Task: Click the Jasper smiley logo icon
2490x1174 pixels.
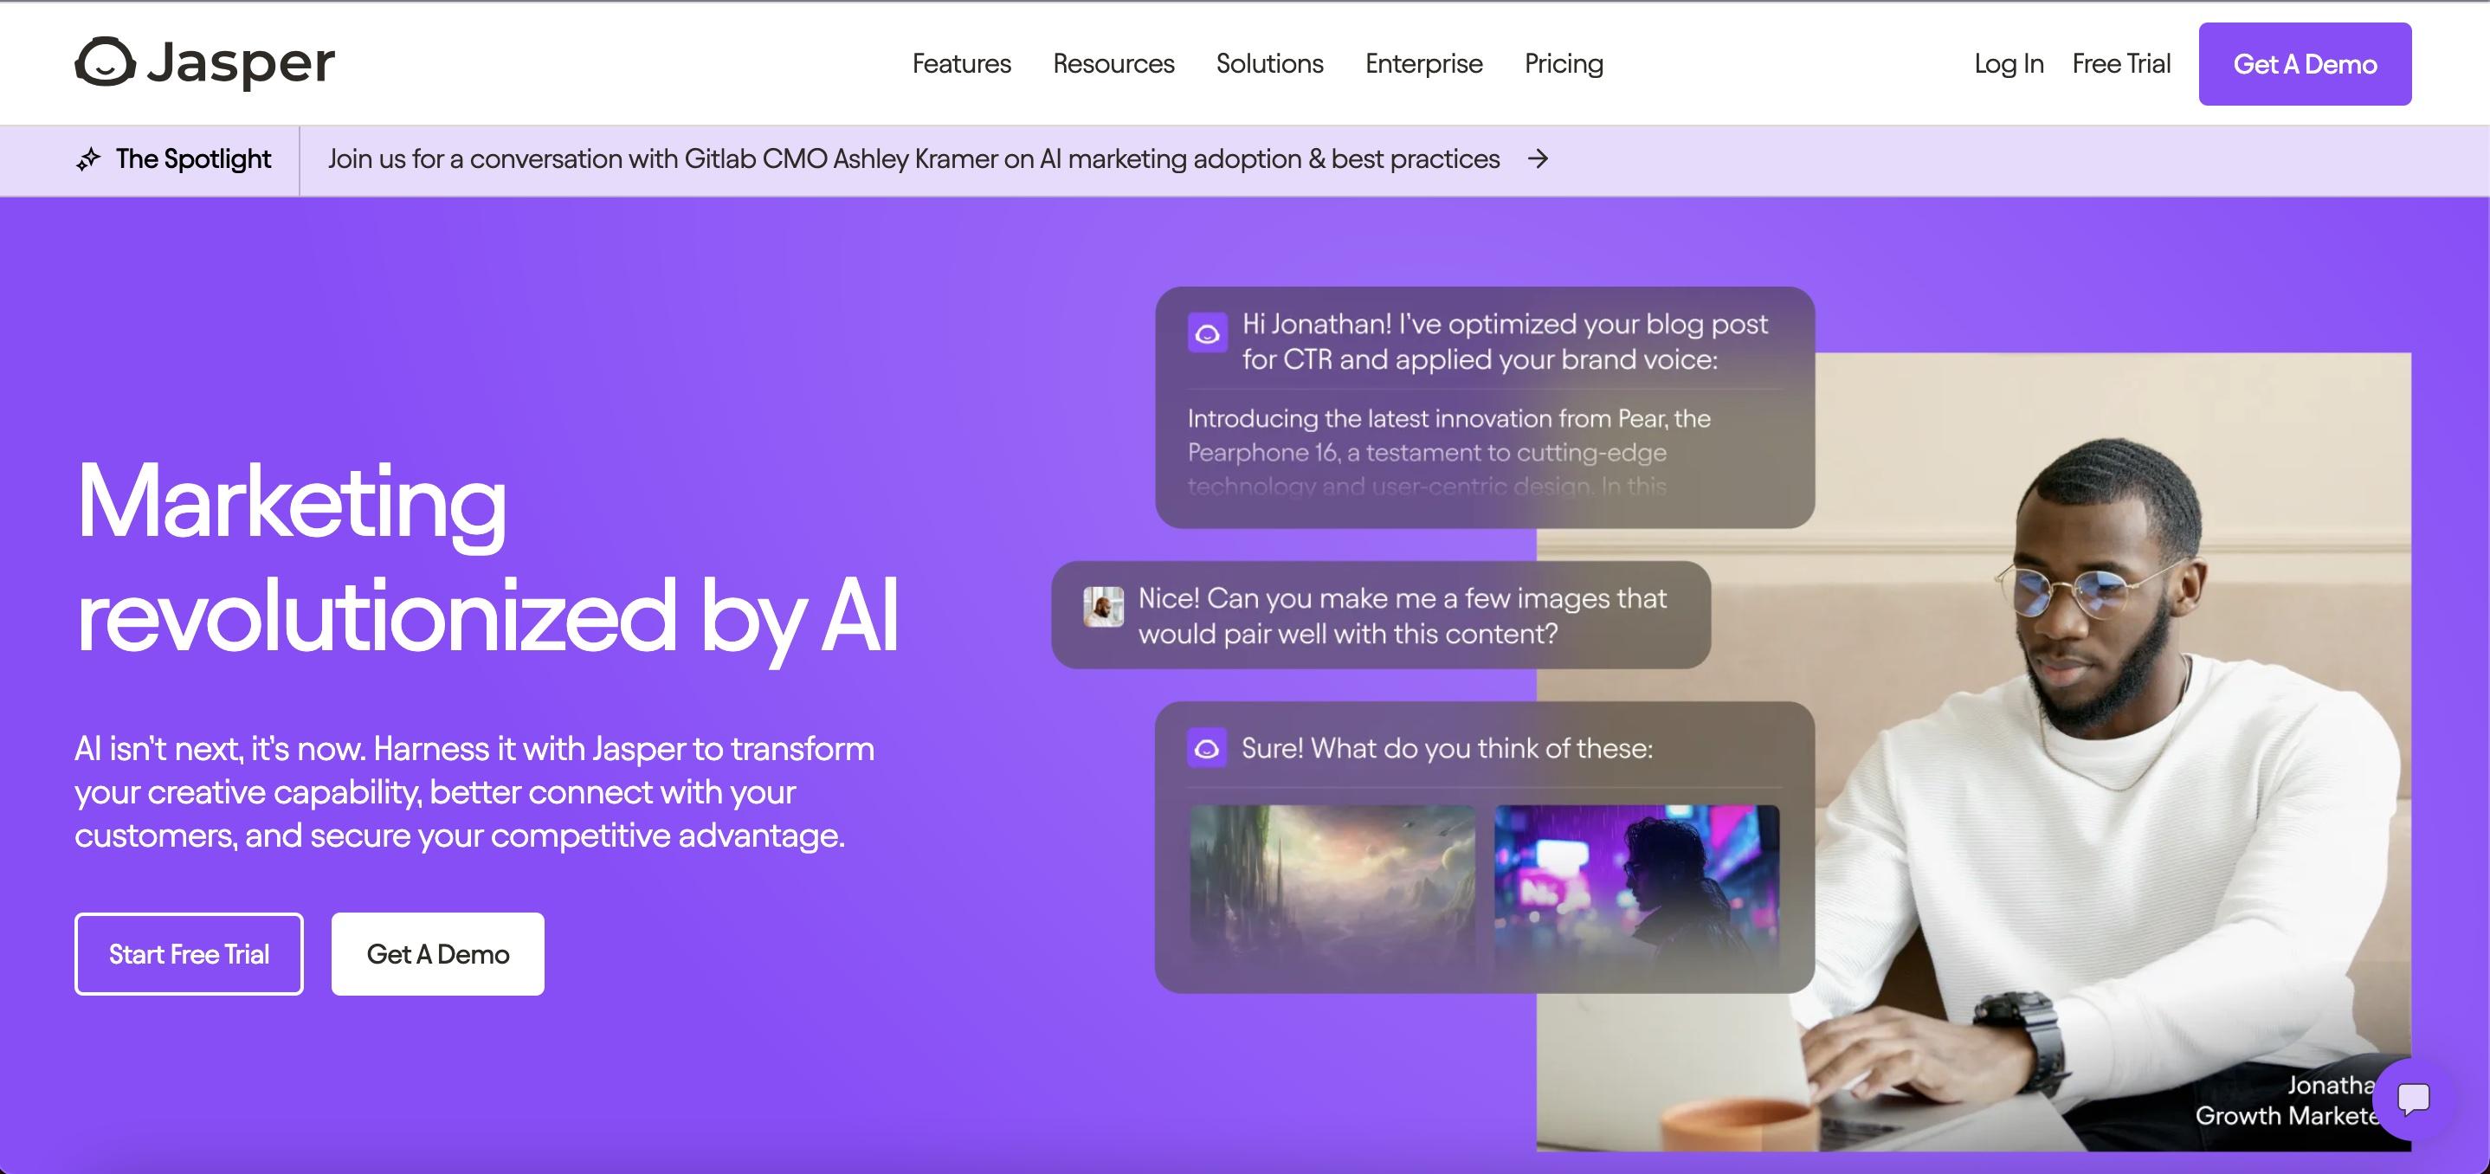Action: 105,63
